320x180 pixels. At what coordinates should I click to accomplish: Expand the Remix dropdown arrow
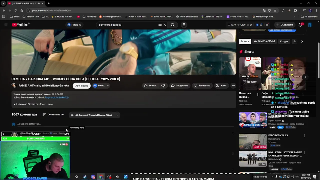(108, 85)
